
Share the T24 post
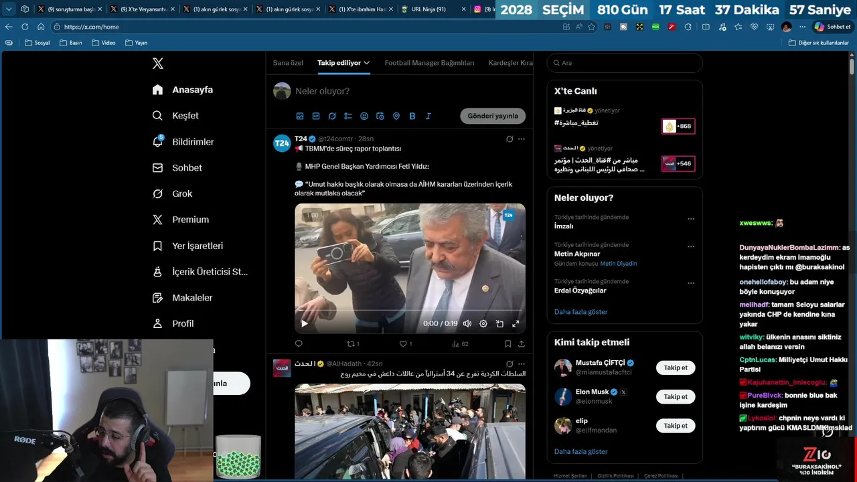[x=522, y=344]
